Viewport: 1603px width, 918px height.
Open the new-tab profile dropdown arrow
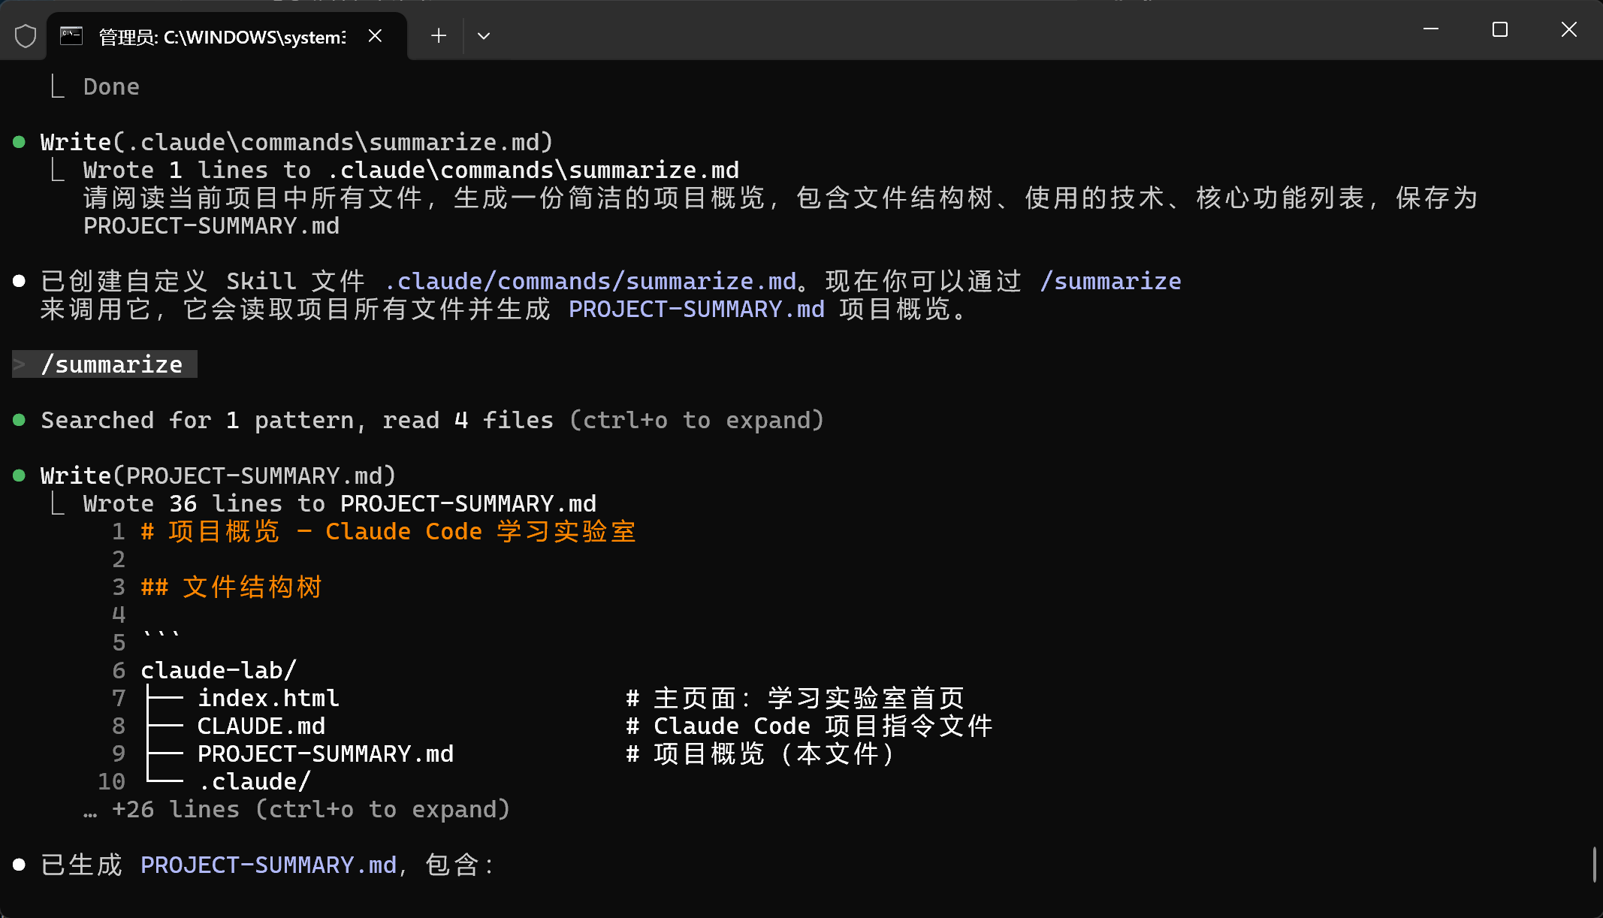484,36
